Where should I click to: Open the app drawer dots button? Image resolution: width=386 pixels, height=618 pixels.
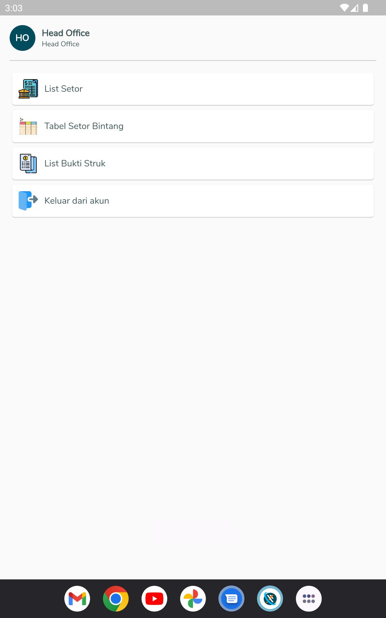[x=309, y=599]
